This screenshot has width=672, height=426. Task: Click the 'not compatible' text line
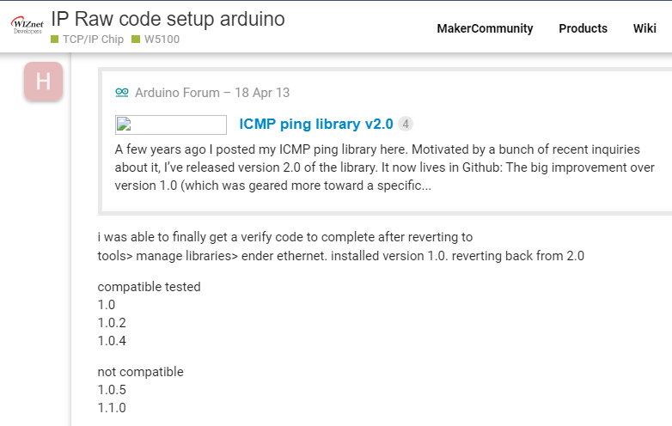tap(140, 372)
